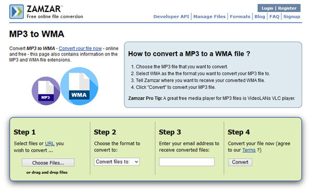Click the URL link in Step 1

[x=50, y=143]
